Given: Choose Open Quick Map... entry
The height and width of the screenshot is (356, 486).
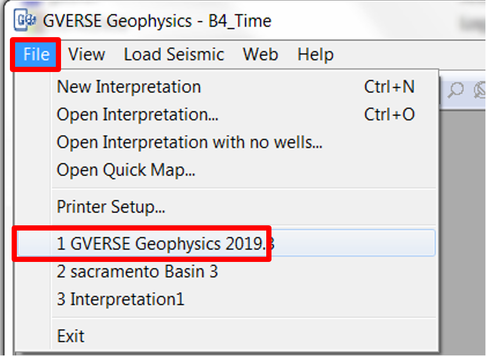Looking at the screenshot, I should click(x=226, y=170).
